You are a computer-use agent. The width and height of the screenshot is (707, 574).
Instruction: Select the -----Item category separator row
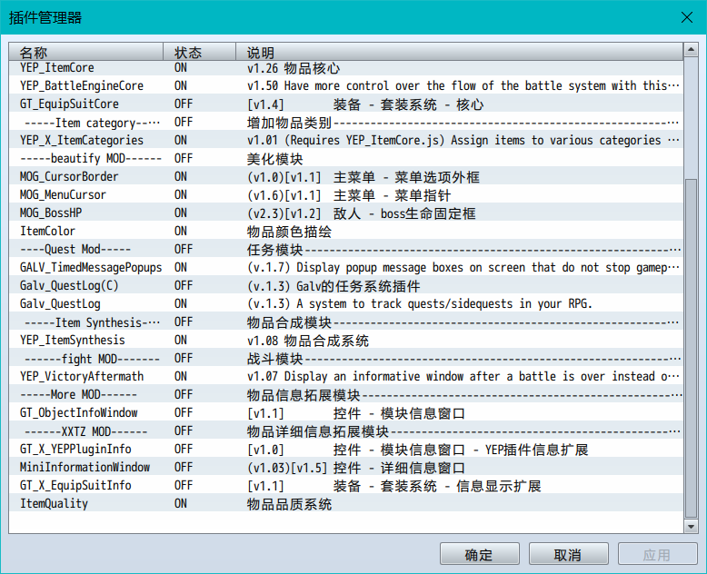[346, 122]
